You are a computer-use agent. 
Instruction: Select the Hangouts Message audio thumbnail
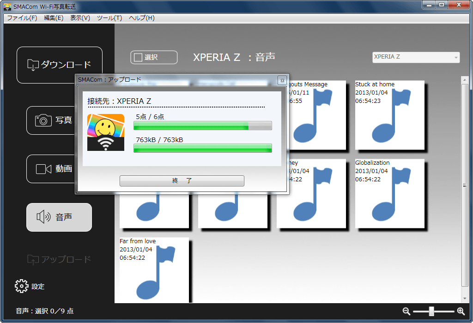[318, 115]
